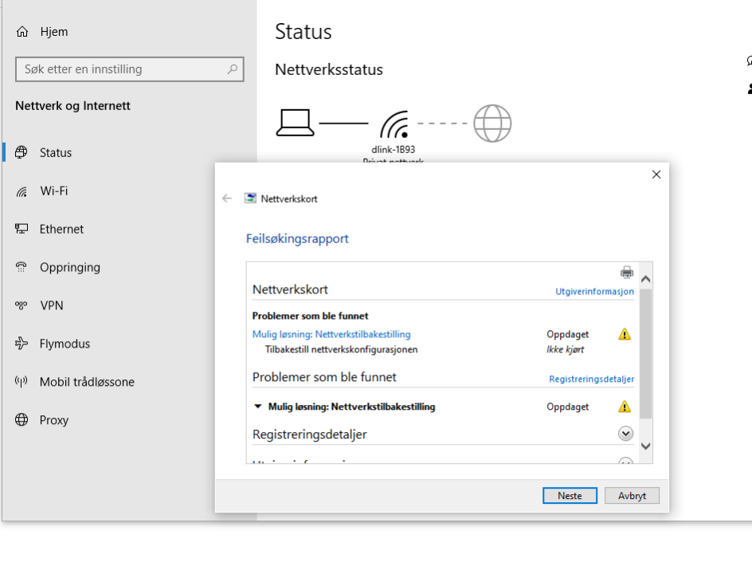Open the Feilsøkingsrapport link

(x=297, y=238)
